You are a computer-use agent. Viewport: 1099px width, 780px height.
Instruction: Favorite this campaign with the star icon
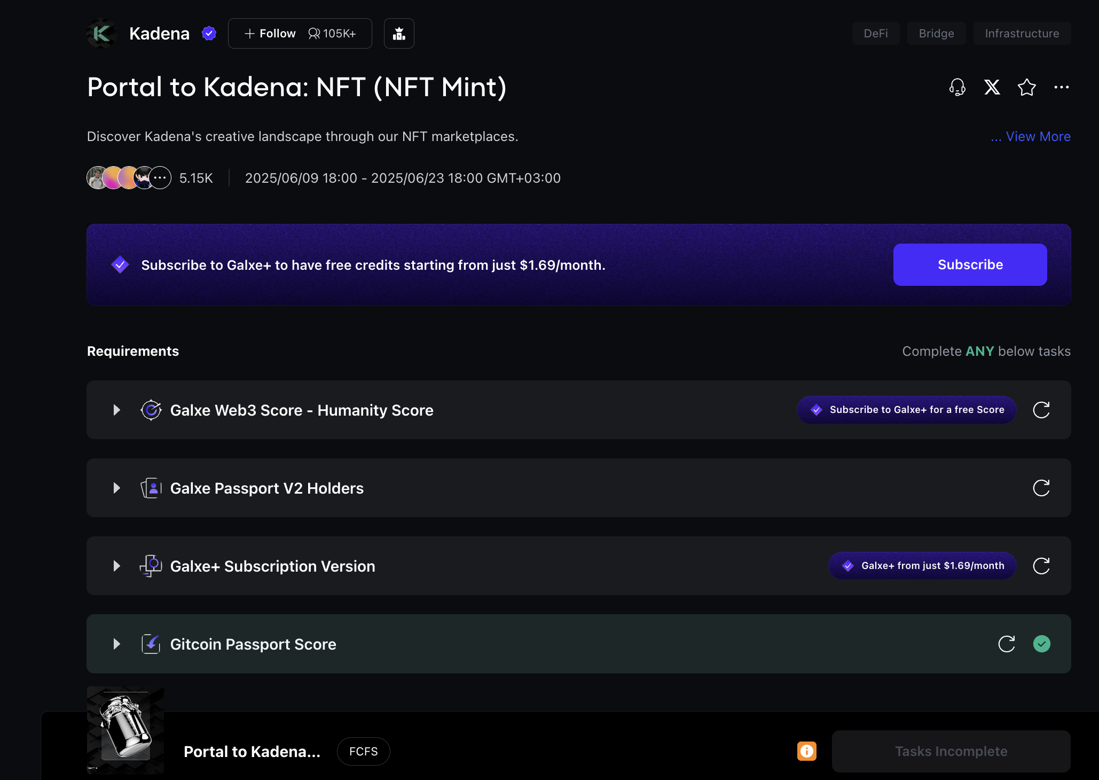tap(1027, 87)
